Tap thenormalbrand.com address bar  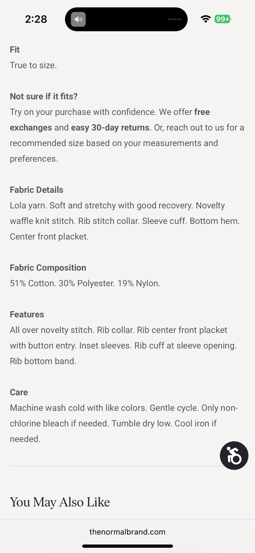click(x=127, y=532)
